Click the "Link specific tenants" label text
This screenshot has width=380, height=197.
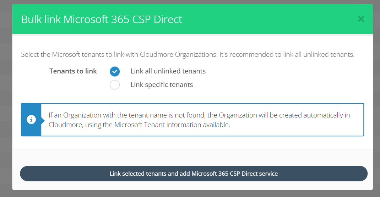click(162, 85)
